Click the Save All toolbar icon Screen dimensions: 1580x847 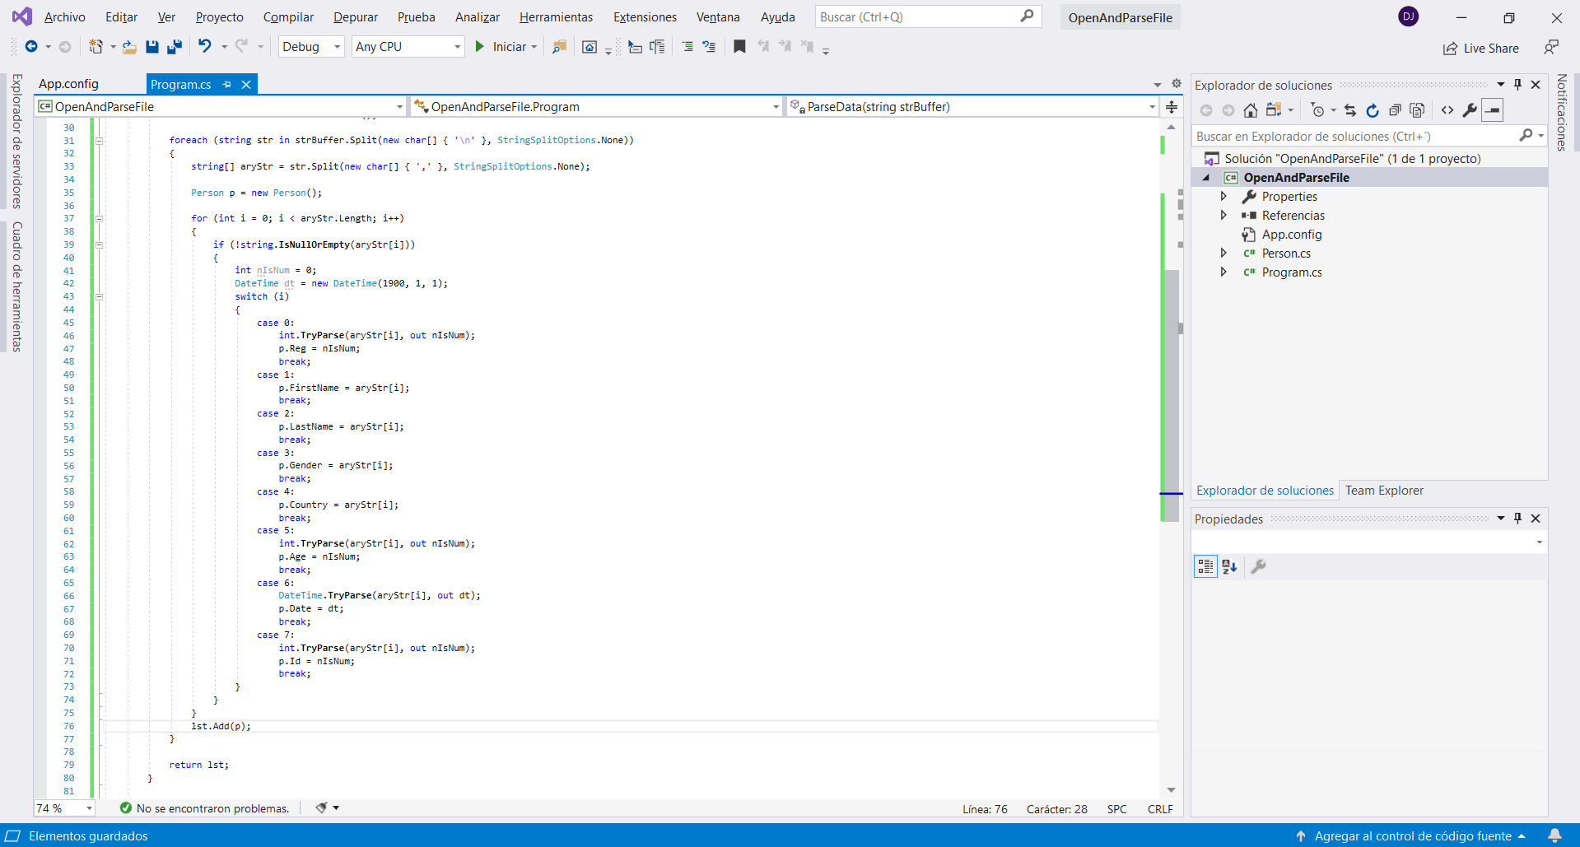pyautogui.click(x=174, y=47)
